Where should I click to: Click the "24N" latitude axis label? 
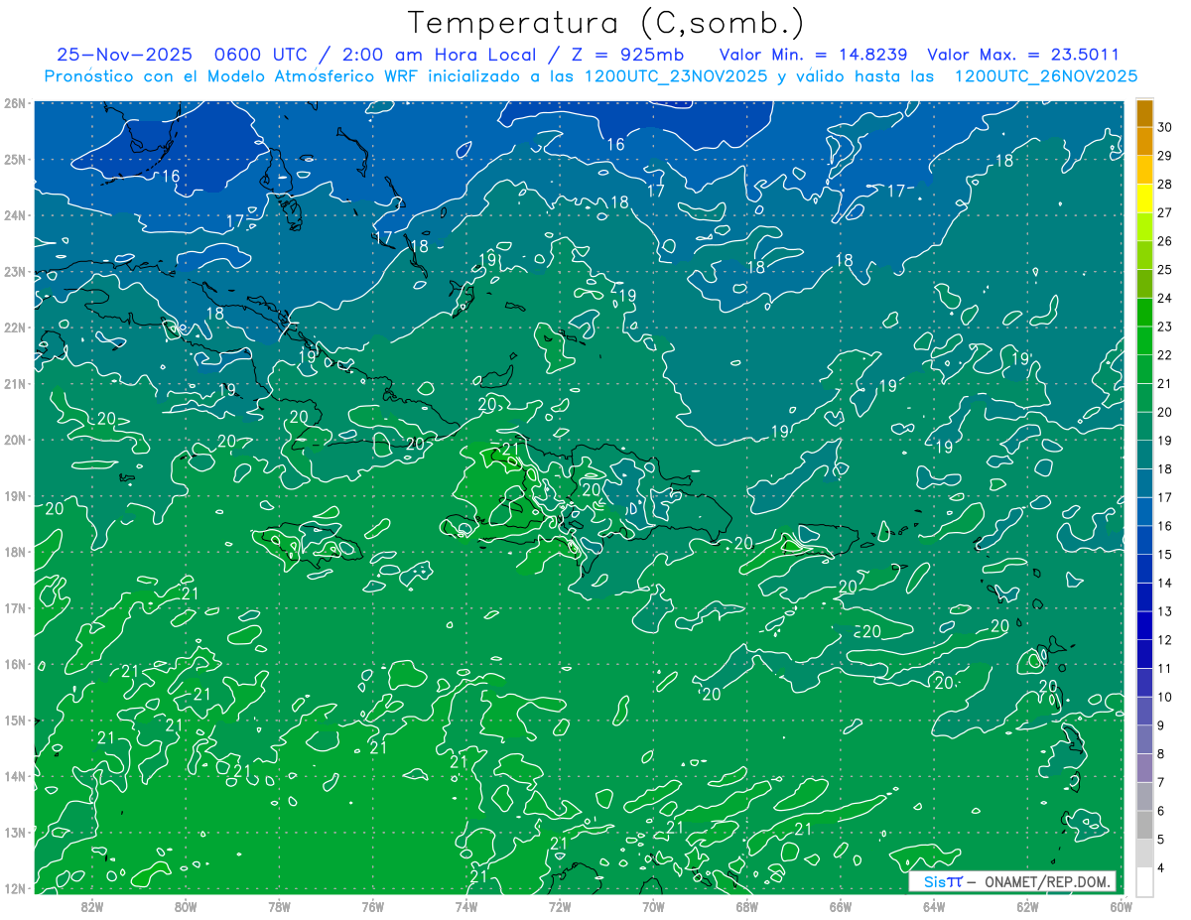point(14,215)
